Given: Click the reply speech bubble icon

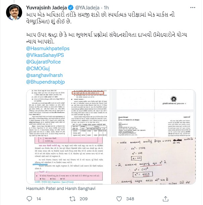Looking at the screenshot, I should click(29, 199).
